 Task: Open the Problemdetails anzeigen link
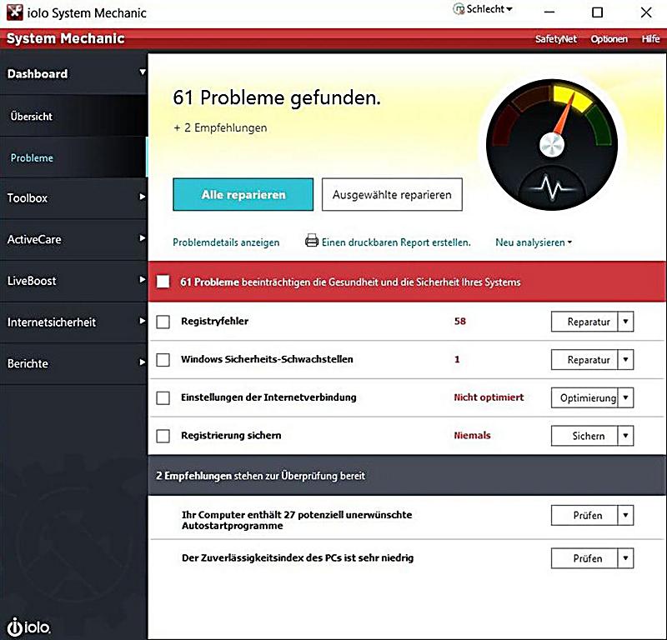click(x=226, y=242)
